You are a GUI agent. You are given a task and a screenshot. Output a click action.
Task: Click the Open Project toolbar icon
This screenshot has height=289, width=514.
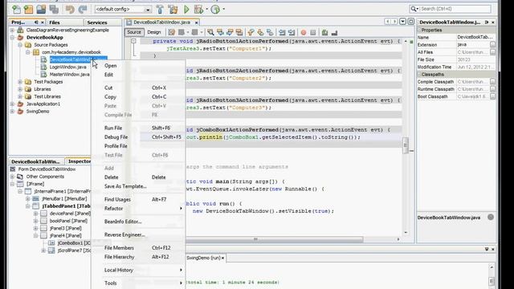pos(41,10)
